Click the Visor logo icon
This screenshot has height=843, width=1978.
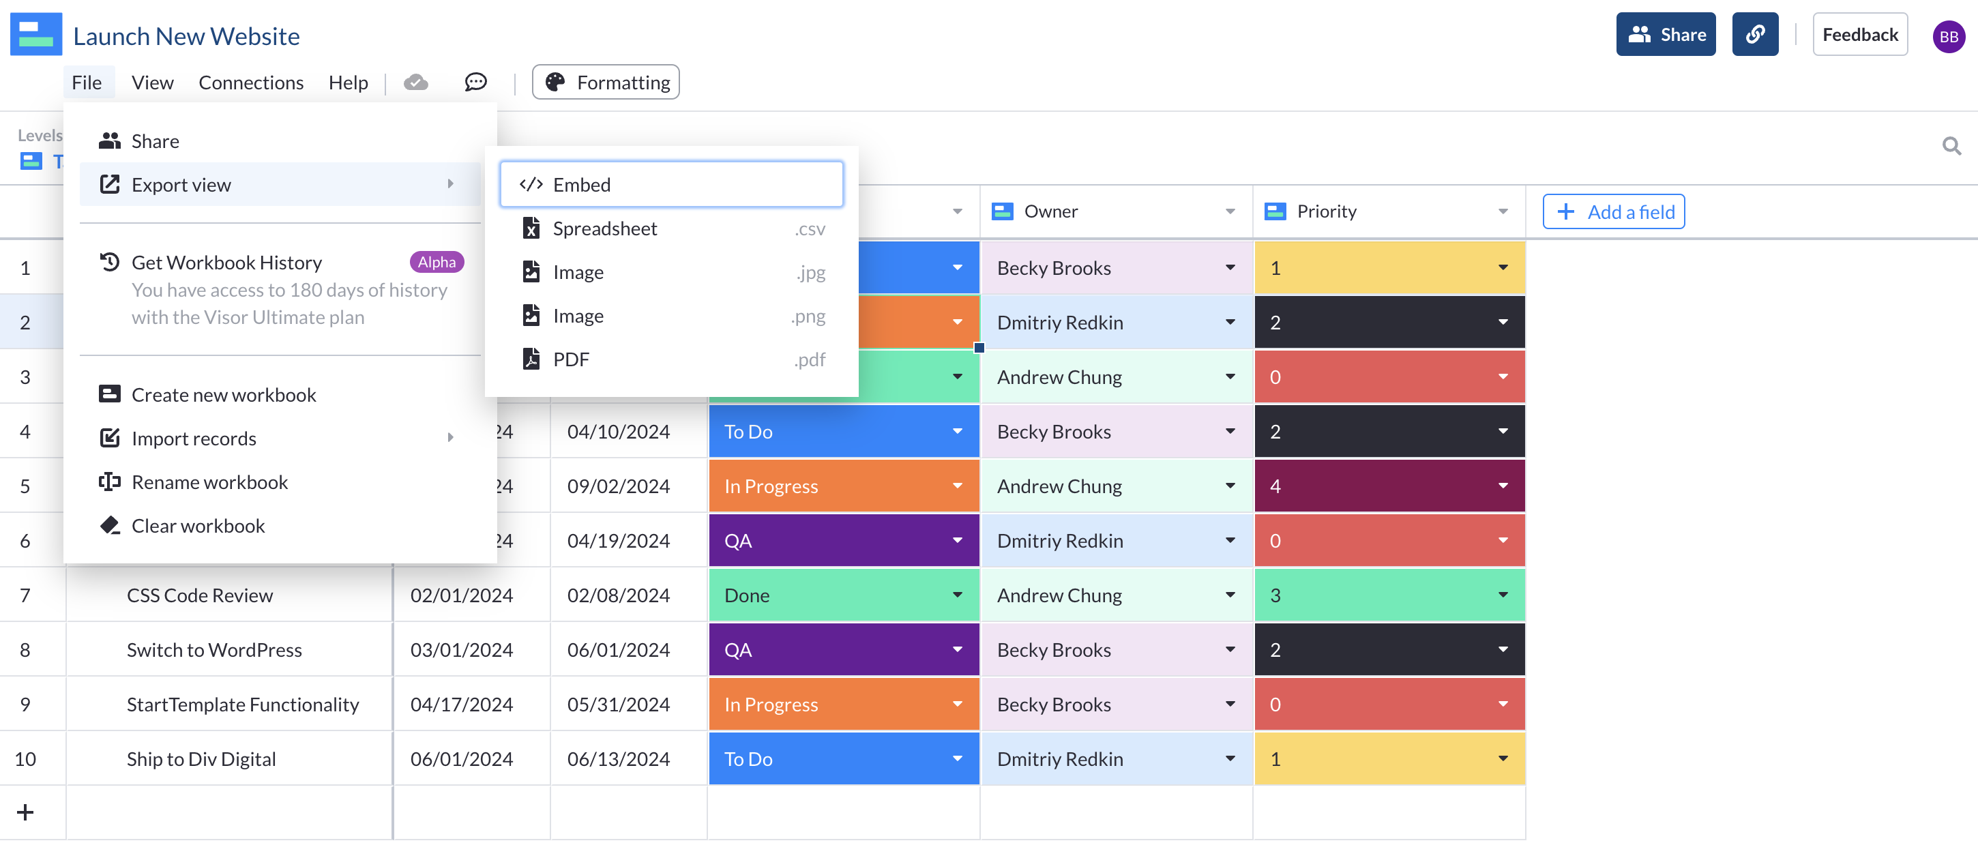point(36,35)
